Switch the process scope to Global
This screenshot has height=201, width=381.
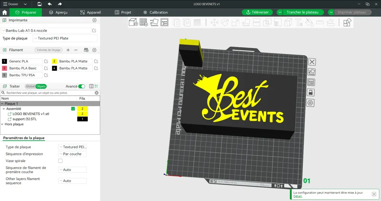(x=30, y=86)
